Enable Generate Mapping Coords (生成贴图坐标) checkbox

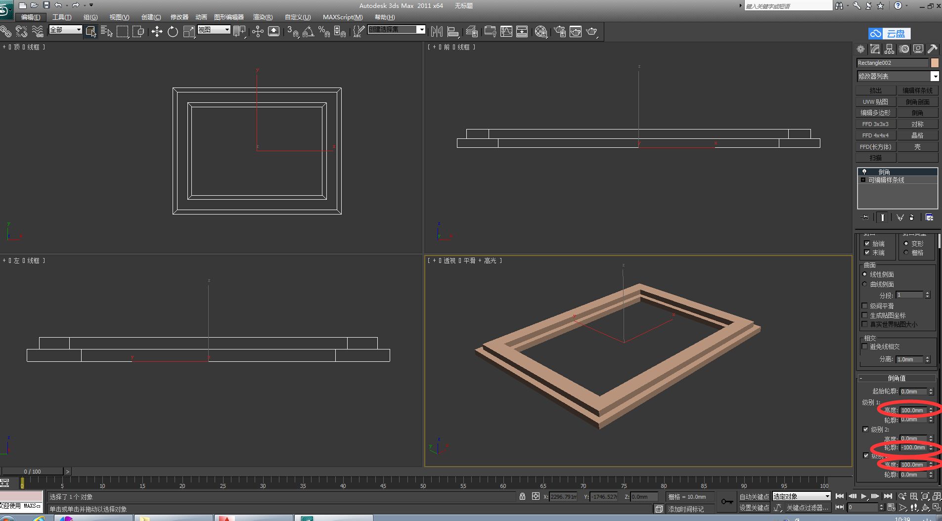(x=864, y=315)
